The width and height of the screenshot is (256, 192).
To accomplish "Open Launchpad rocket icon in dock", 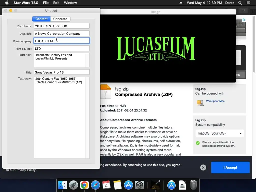I will (x=73, y=185).
